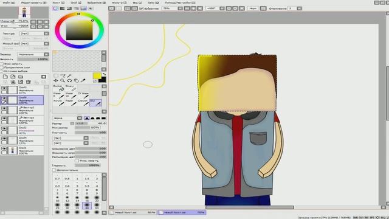The width and height of the screenshot is (389, 219).
Task: Hide the Вектор2 layer
Action: (x=4, y=108)
